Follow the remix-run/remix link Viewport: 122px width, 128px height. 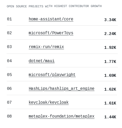[46, 47]
